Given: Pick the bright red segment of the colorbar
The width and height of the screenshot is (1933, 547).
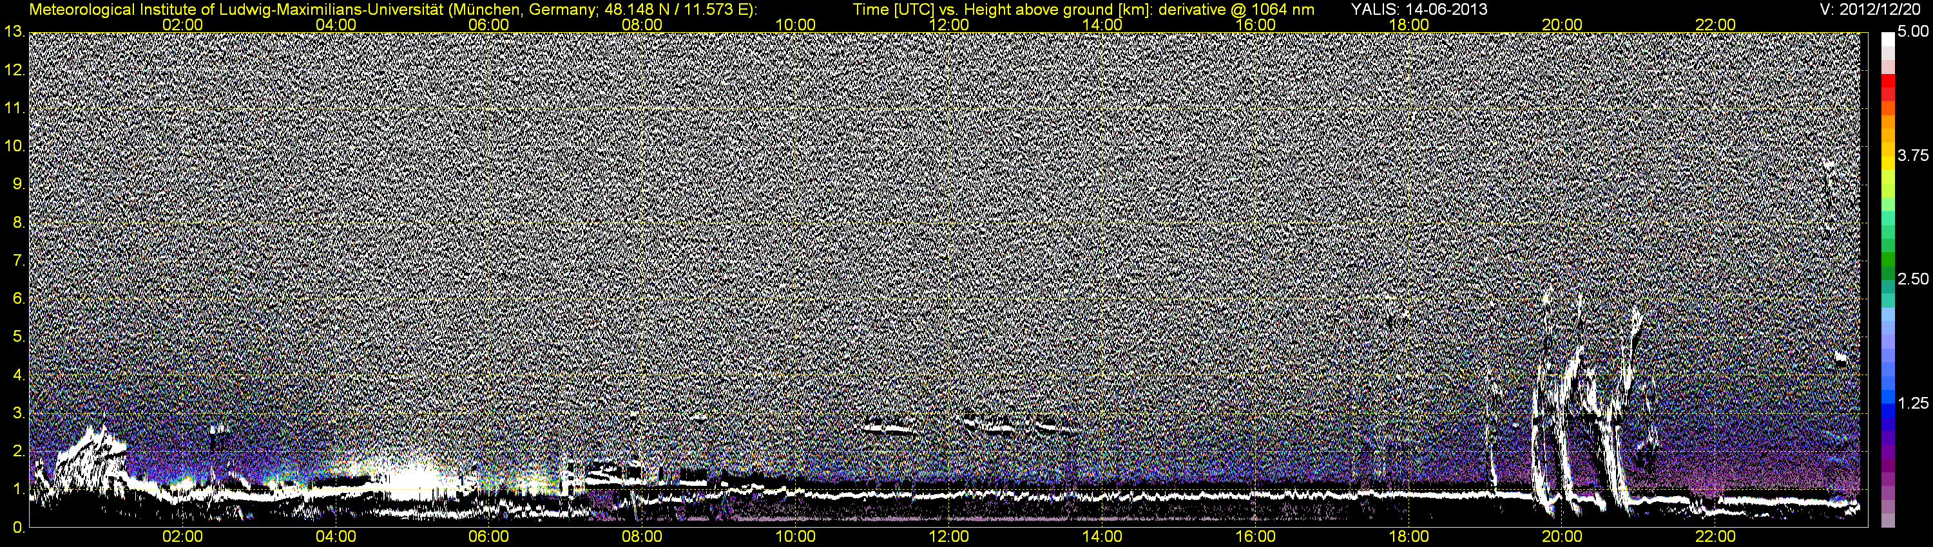Looking at the screenshot, I should click(x=1888, y=81).
